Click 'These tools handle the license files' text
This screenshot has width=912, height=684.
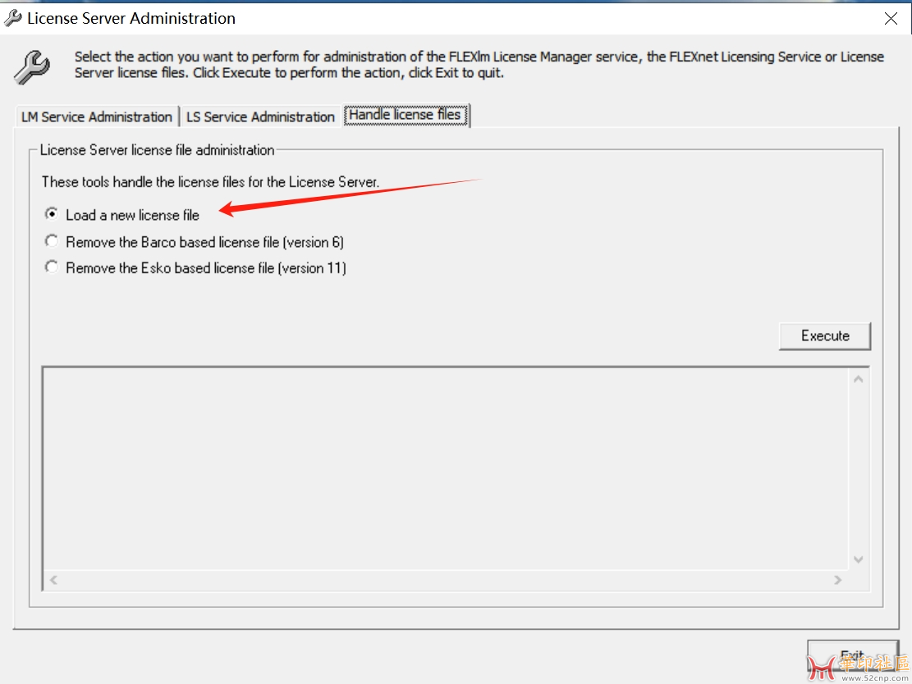210,182
